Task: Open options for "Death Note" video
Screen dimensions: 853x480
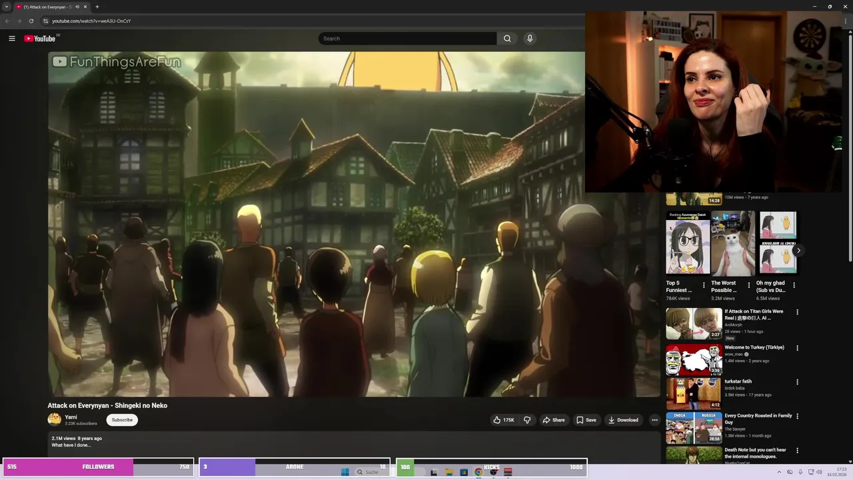Action: point(797,450)
